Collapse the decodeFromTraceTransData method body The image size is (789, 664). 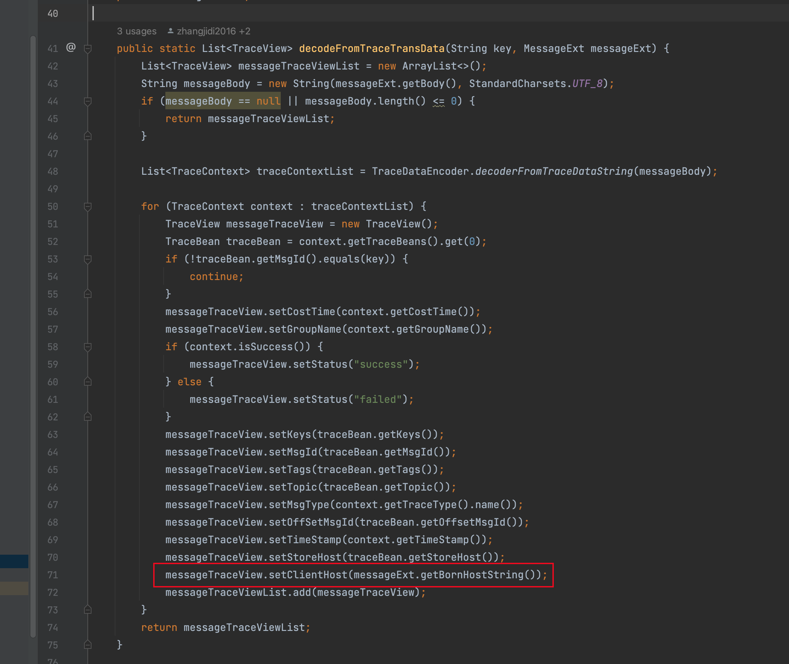tap(88, 48)
